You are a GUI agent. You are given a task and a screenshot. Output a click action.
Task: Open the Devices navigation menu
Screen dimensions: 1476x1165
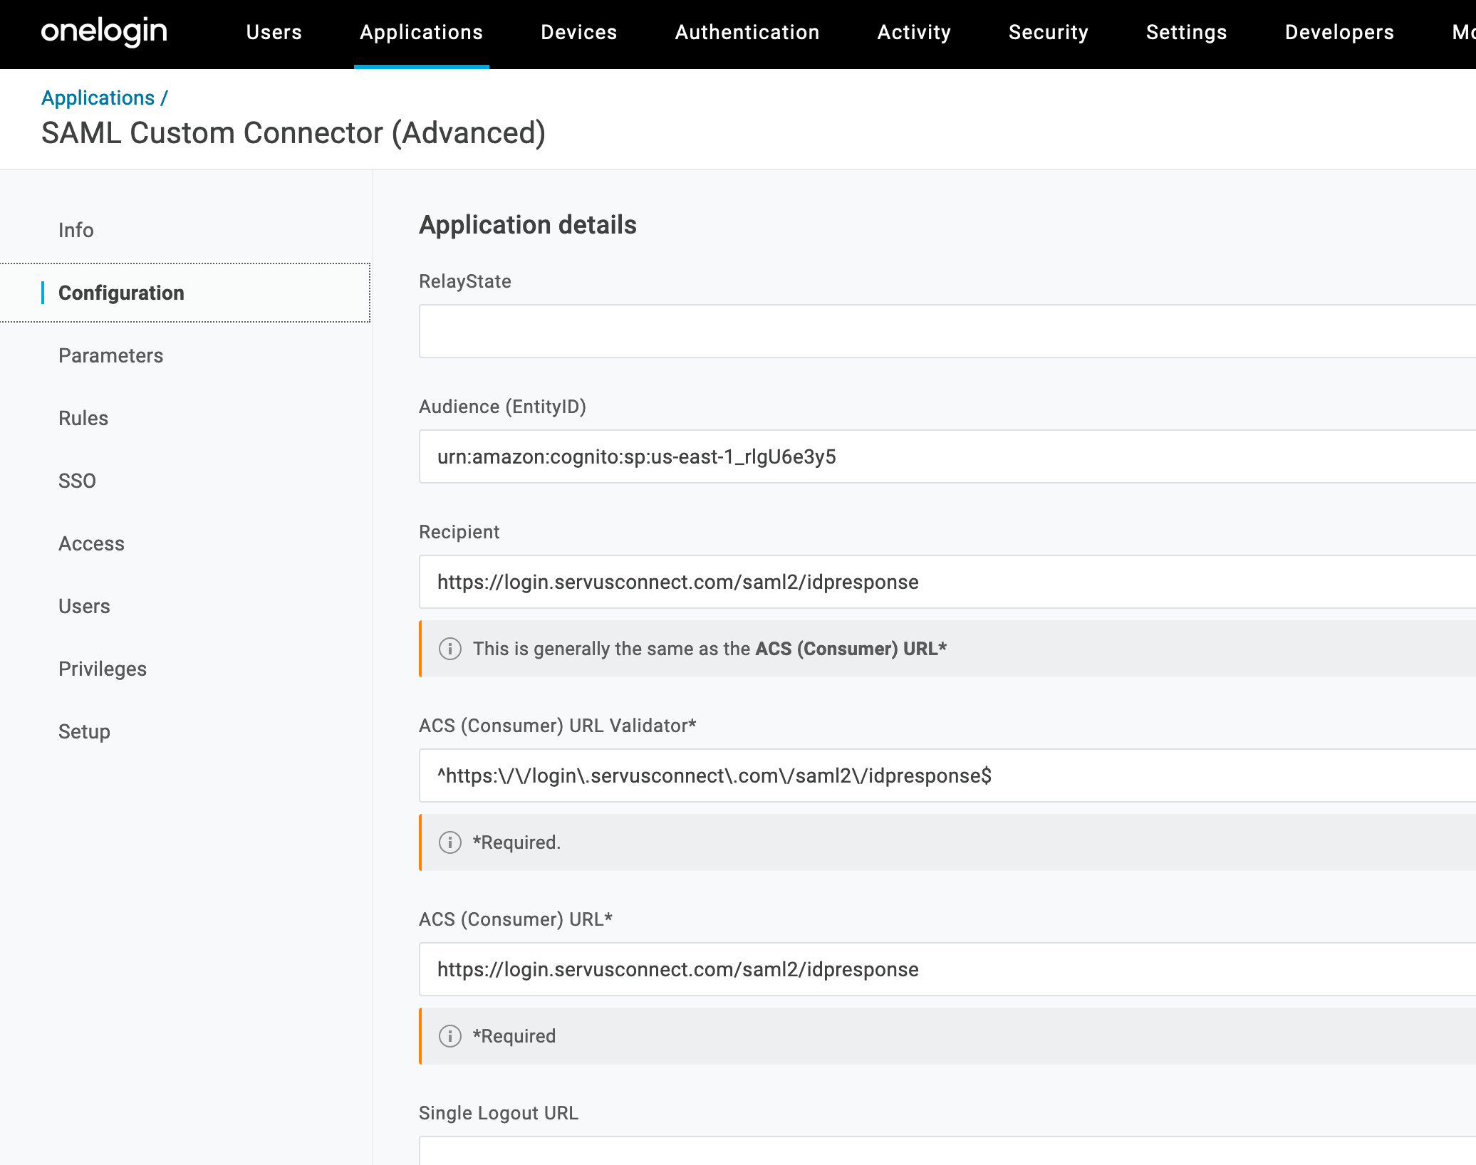[578, 32]
